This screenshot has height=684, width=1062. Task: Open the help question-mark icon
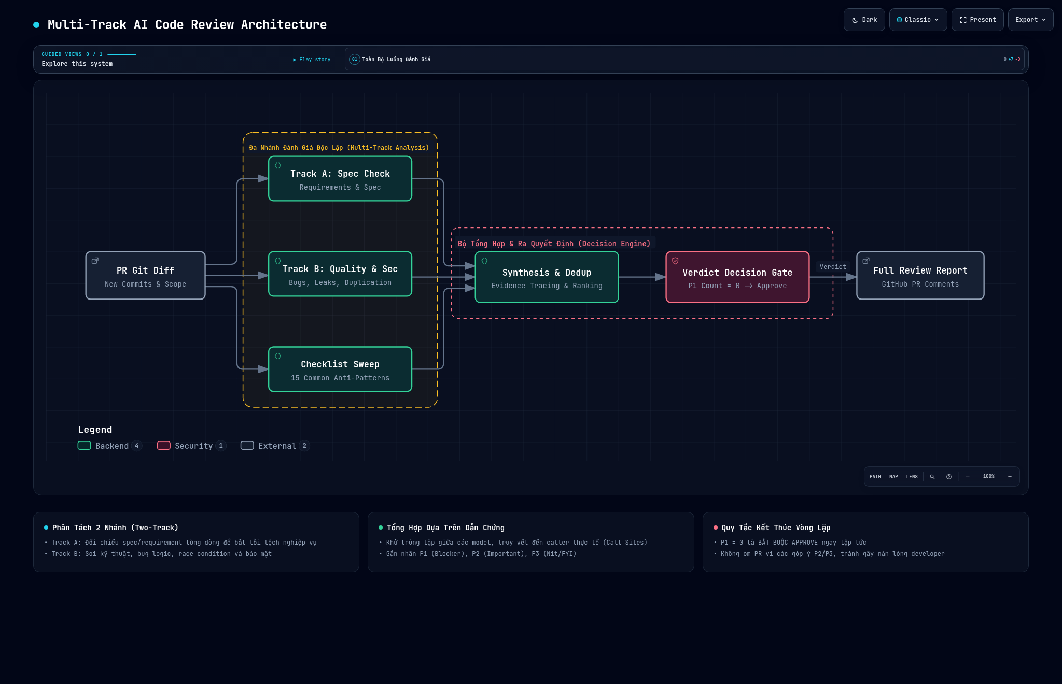948,477
